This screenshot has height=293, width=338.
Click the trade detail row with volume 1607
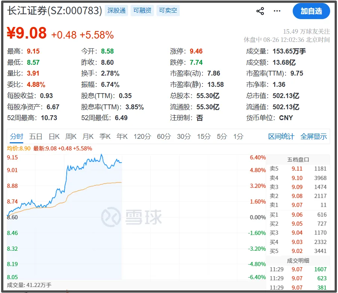coord(298,269)
